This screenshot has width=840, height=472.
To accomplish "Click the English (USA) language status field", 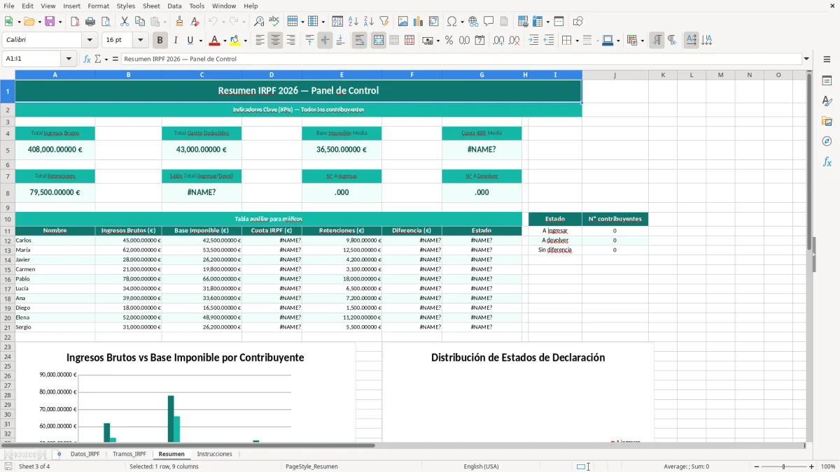I will [x=481, y=466].
